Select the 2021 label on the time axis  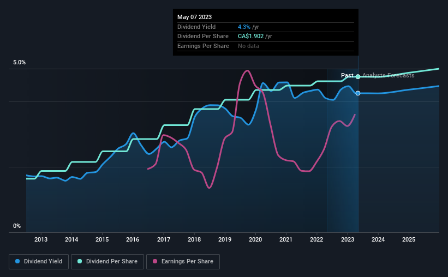(x=286, y=239)
